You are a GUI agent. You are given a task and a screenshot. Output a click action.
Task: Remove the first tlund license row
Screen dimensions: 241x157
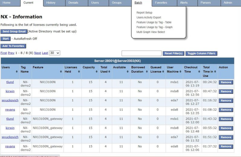(226, 82)
